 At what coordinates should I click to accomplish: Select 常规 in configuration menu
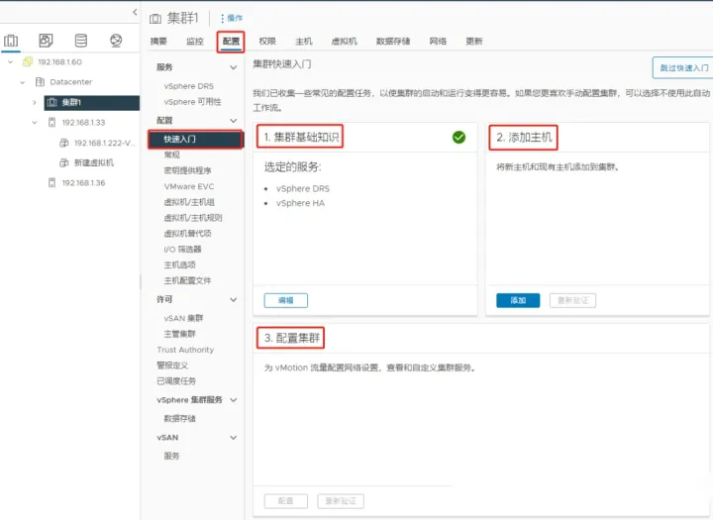(x=172, y=155)
